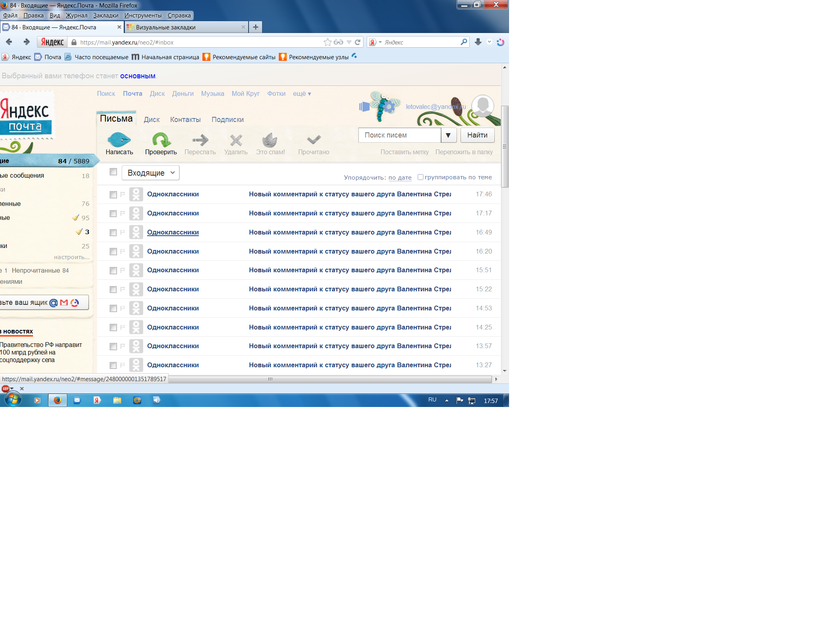Image resolution: width=830 pixels, height=622 pixels.
Task: Check the 17:46 Одноклассники message checkbox
Action: click(113, 194)
